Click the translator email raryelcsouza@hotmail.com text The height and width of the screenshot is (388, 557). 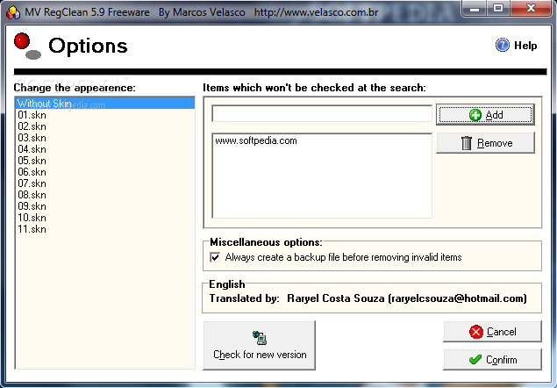[458, 298]
